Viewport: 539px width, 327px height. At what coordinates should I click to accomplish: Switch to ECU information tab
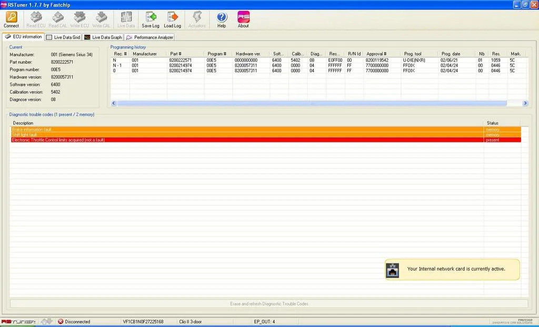pos(23,37)
